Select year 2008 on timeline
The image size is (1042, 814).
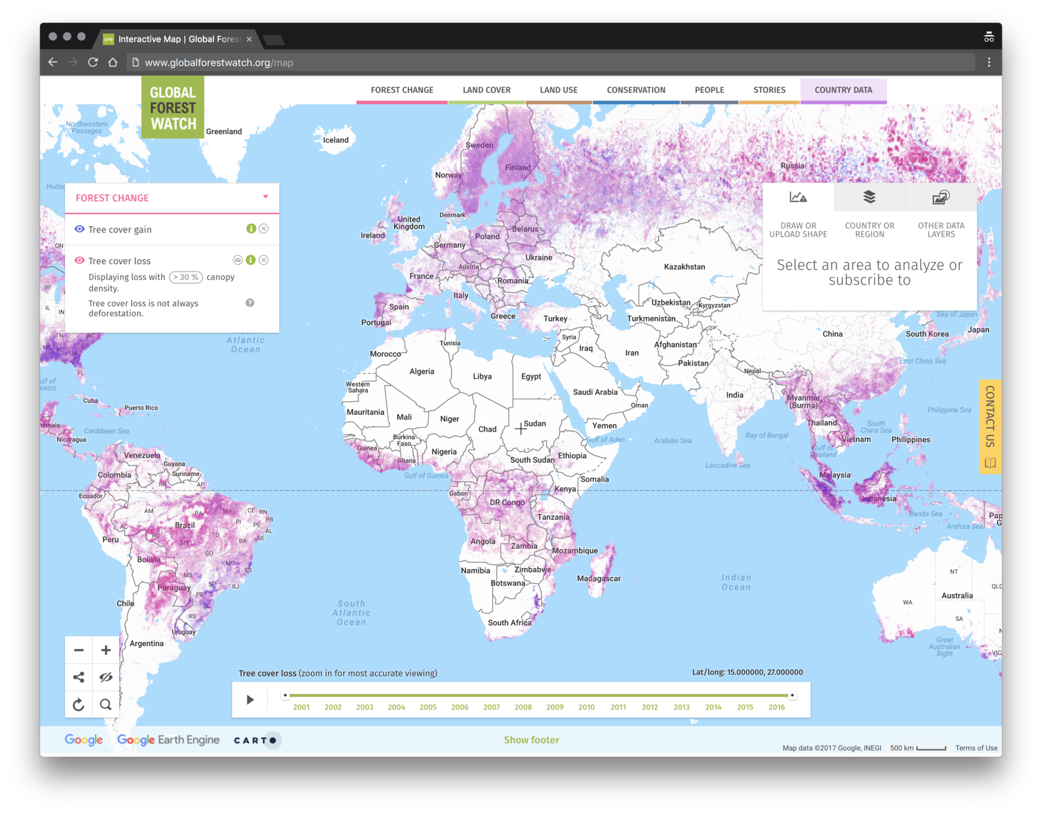pos(523,707)
